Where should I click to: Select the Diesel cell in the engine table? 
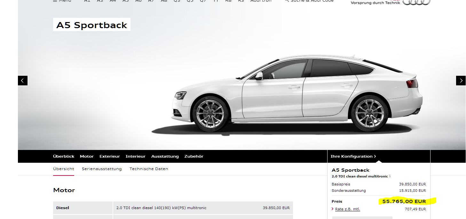tap(83, 208)
